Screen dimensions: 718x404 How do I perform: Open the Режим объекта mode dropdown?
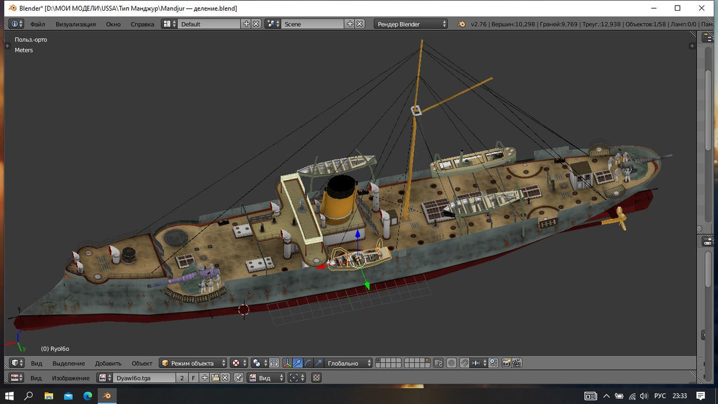194,363
